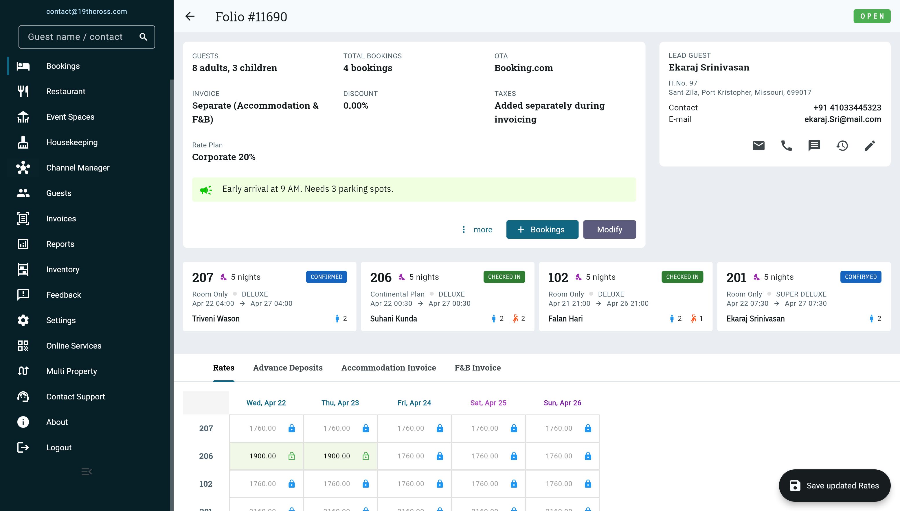The image size is (900, 511).
Task: Open the folio OPEN status selector
Action: (872, 16)
